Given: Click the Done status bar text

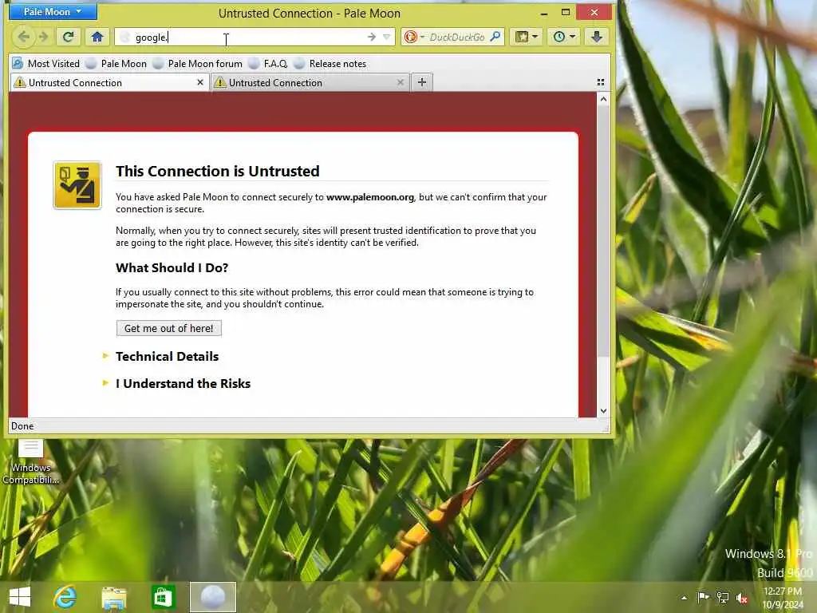Looking at the screenshot, I should pos(22,426).
